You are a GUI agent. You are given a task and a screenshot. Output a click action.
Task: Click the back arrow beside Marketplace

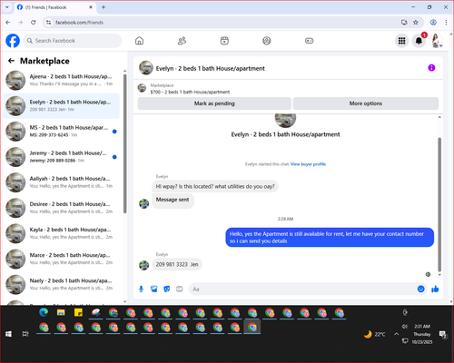coord(11,61)
